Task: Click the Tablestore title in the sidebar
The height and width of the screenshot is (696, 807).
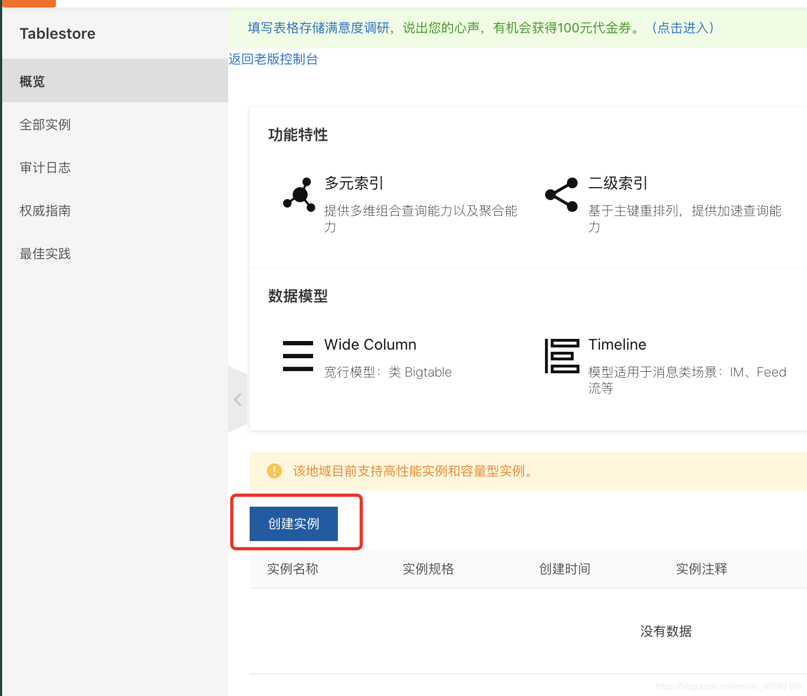Action: point(58,33)
